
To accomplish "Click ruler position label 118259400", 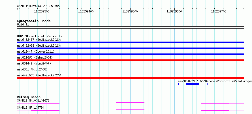I will [x=86, y=11].
